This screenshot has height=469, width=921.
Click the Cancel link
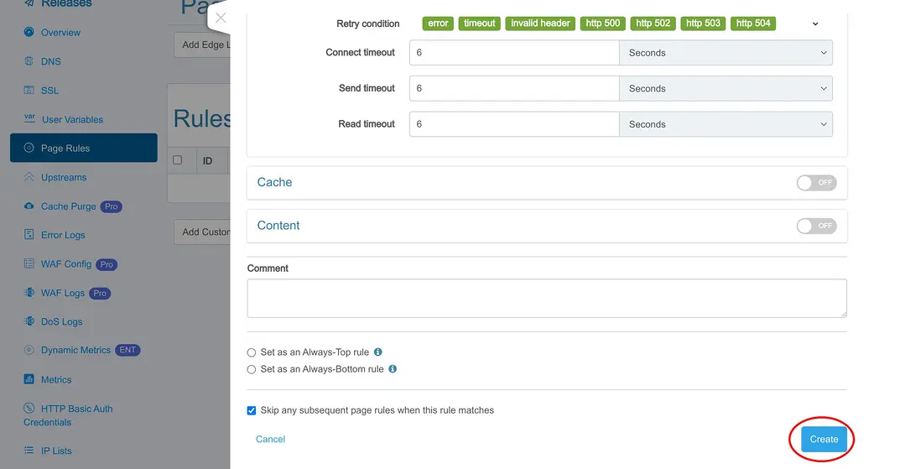[271, 439]
